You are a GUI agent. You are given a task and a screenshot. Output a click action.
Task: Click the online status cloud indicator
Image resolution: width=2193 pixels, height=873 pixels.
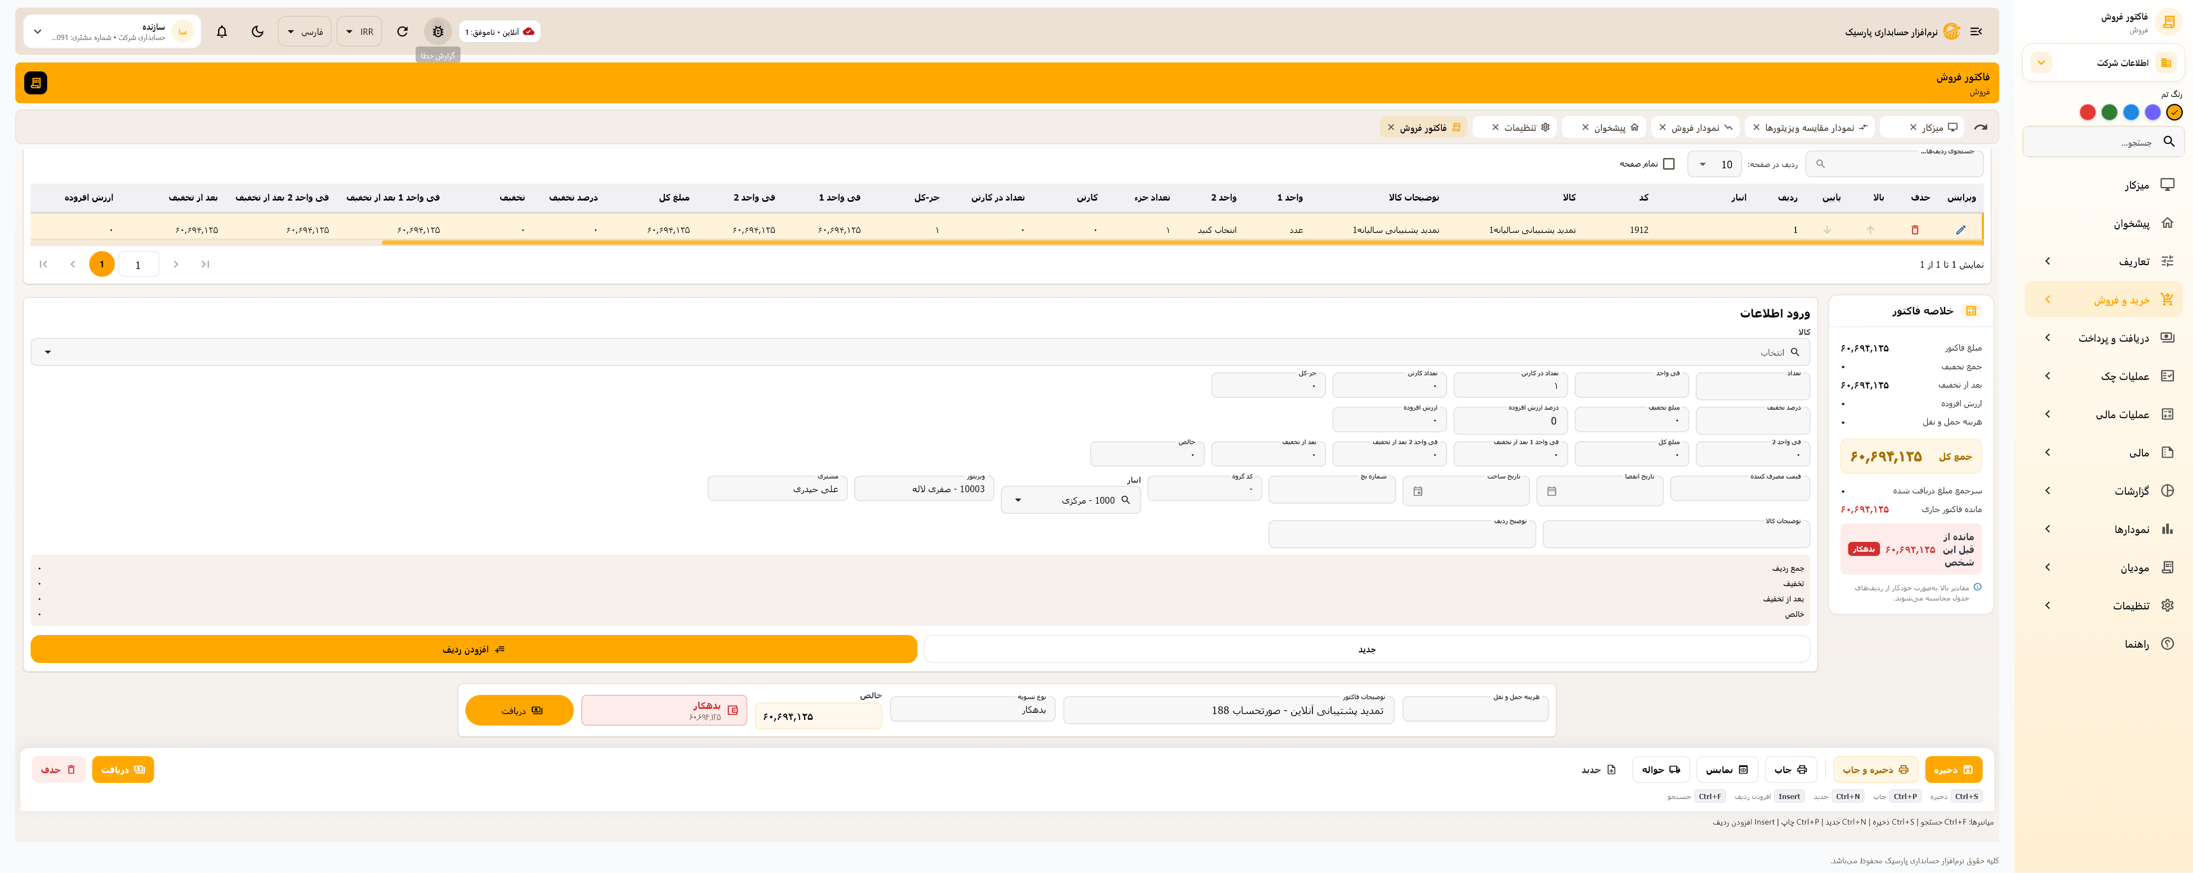(x=500, y=31)
